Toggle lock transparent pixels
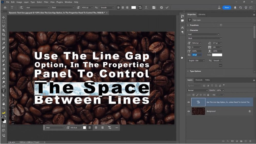This screenshot has height=144, width=256. click(194, 95)
